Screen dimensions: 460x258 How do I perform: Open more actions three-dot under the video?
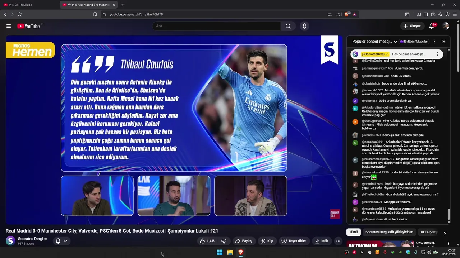(x=338, y=241)
